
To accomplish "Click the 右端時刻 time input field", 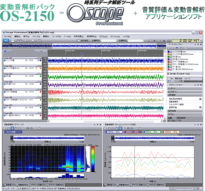I will point(136,41).
